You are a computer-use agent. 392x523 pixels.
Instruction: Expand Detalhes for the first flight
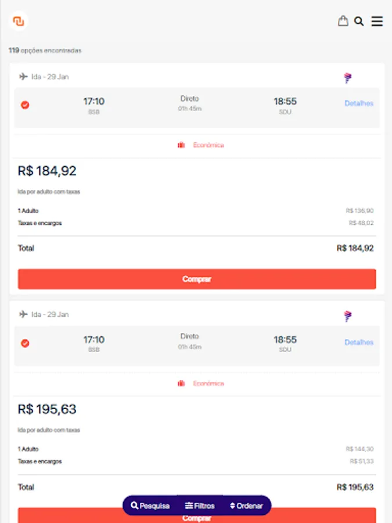pos(358,103)
